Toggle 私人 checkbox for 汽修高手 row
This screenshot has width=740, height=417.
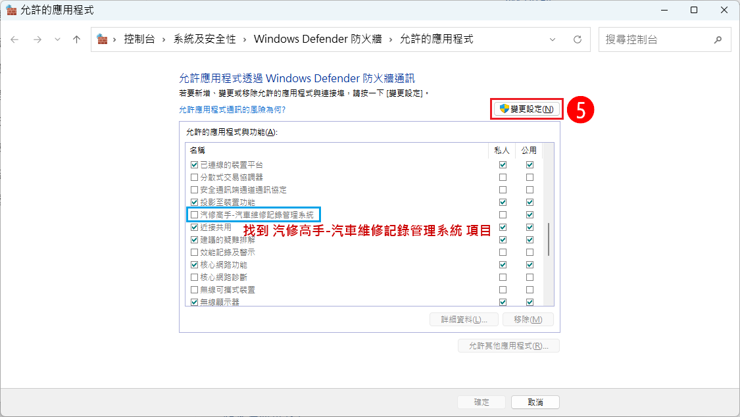pos(503,215)
